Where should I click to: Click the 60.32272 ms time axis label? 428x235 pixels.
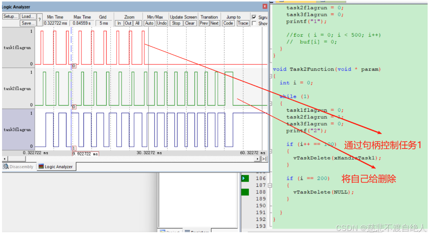coord(253,153)
